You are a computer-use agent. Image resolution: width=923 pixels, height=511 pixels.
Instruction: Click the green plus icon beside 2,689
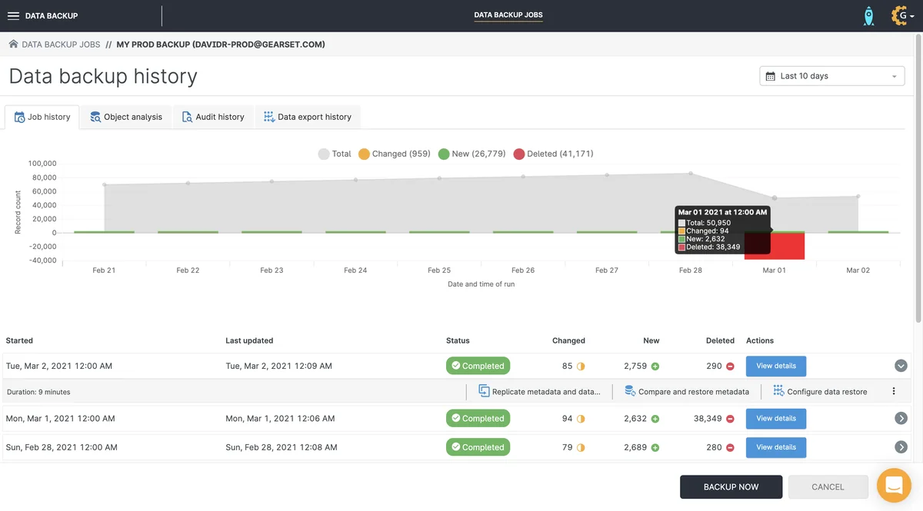point(655,447)
